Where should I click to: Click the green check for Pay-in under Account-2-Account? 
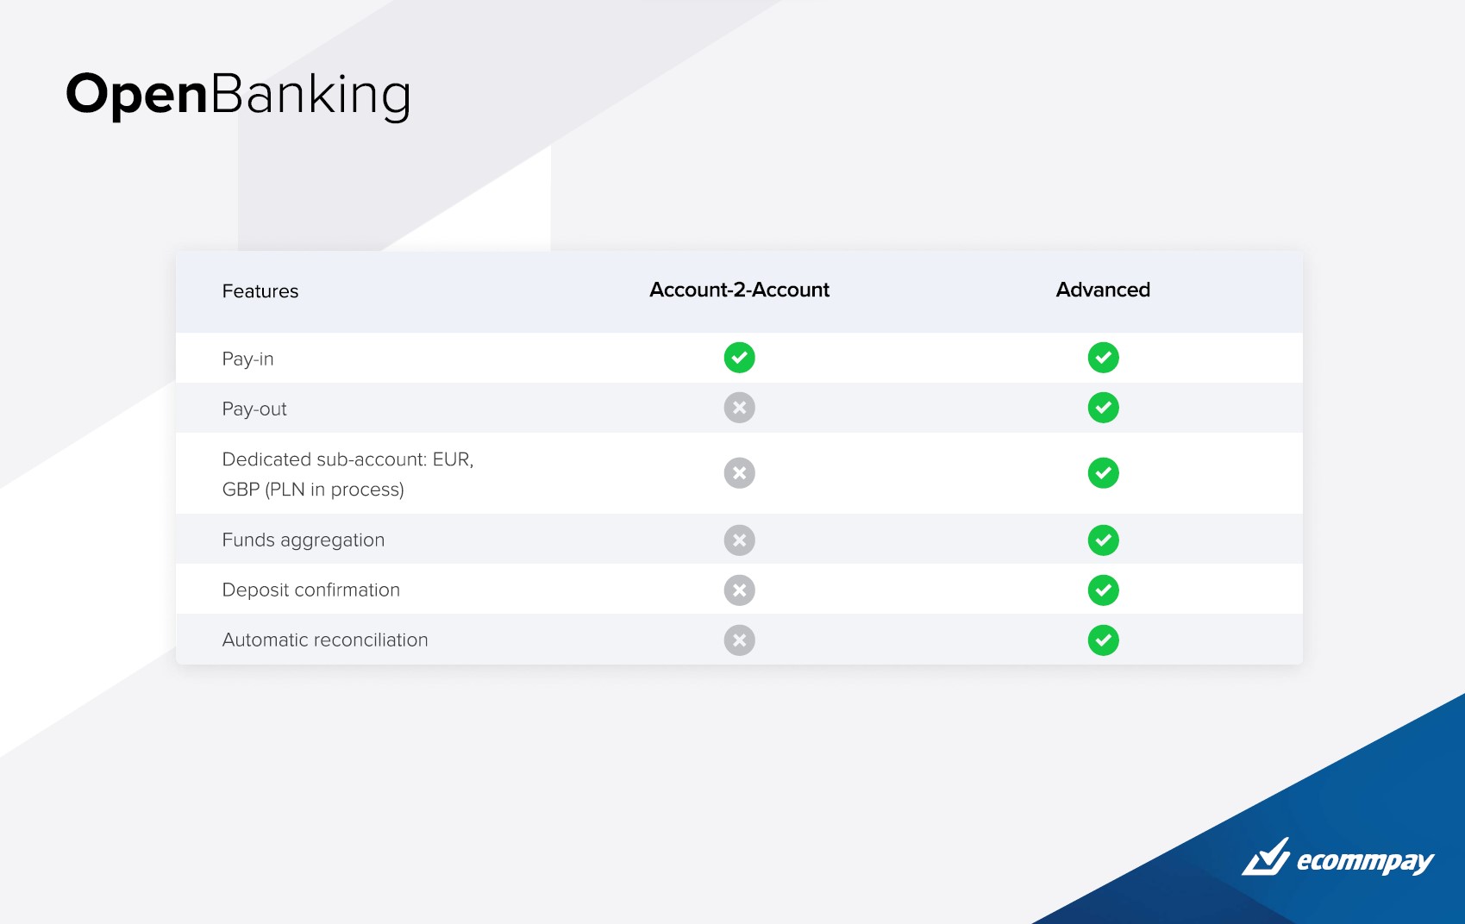point(739,358)
